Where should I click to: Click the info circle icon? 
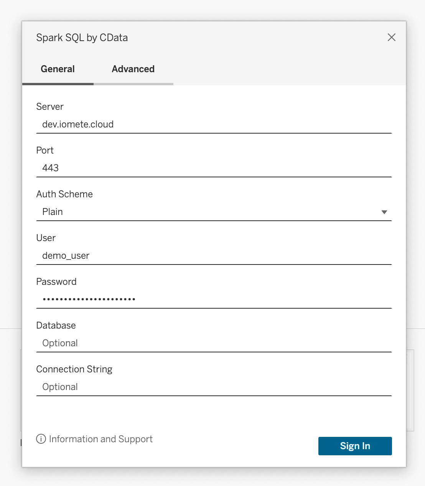point(41,439)
